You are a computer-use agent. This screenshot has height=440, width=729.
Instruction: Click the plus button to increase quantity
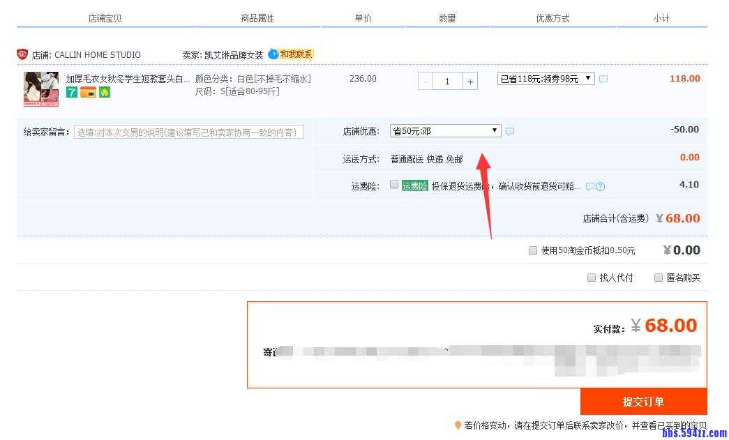[470, 82]
